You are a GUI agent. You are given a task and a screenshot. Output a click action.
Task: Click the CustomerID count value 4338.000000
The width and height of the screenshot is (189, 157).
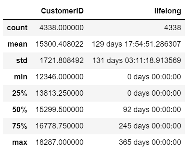(61, 28)
